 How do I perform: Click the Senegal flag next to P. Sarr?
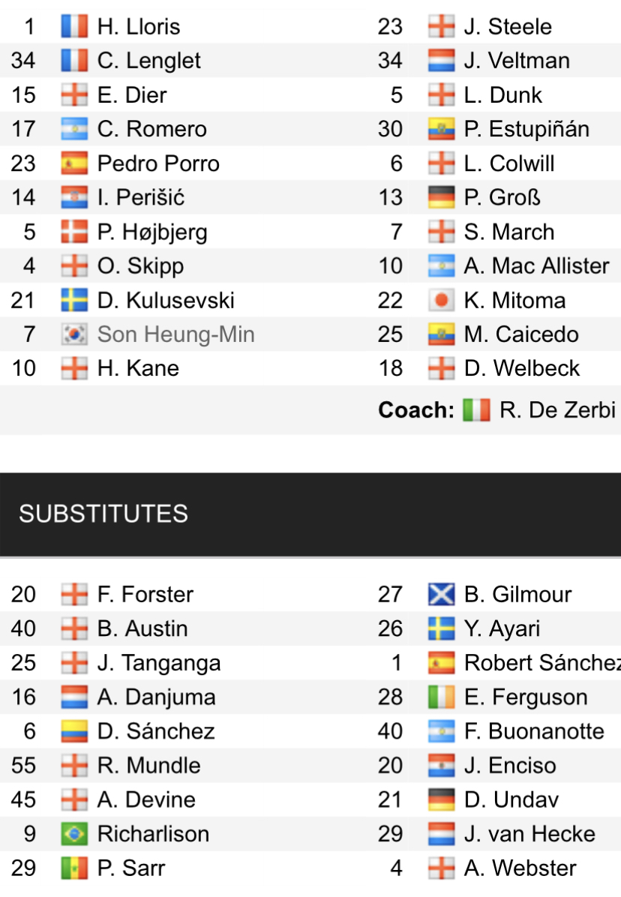click(x=74, y=868)
